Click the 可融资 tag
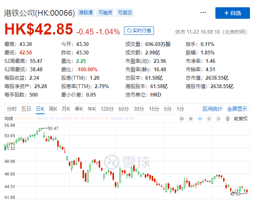Viewport: 258px width, 200px height. click(x=105, y=13)
